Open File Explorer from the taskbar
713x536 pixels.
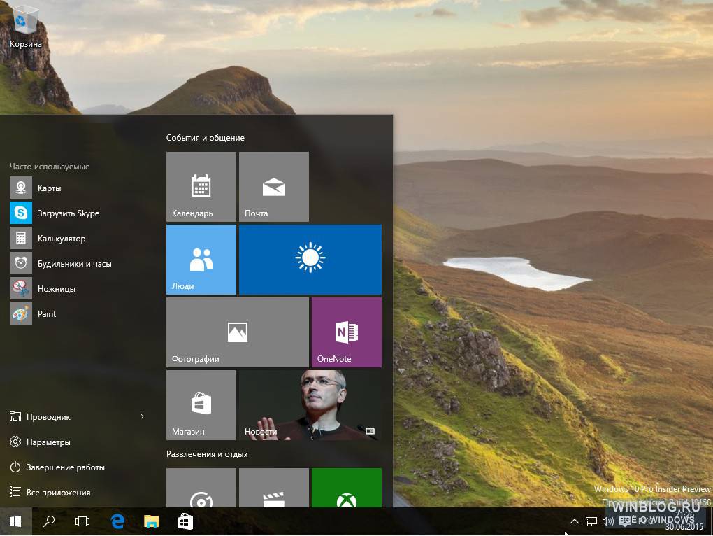tap(152, 521)
